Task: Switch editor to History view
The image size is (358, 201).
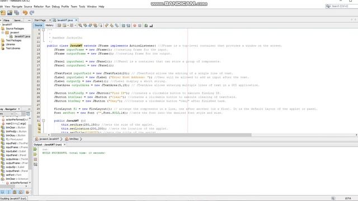Action: [x=49, y=25]
